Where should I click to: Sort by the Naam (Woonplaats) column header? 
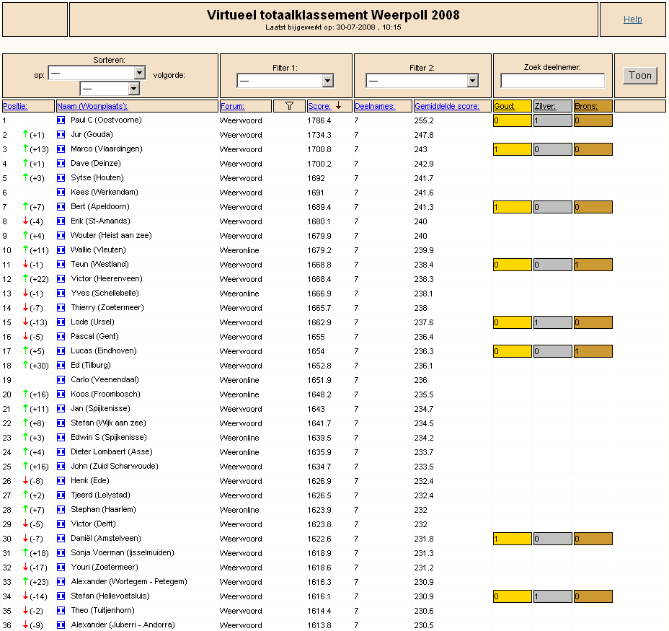[x=92, y=106]
